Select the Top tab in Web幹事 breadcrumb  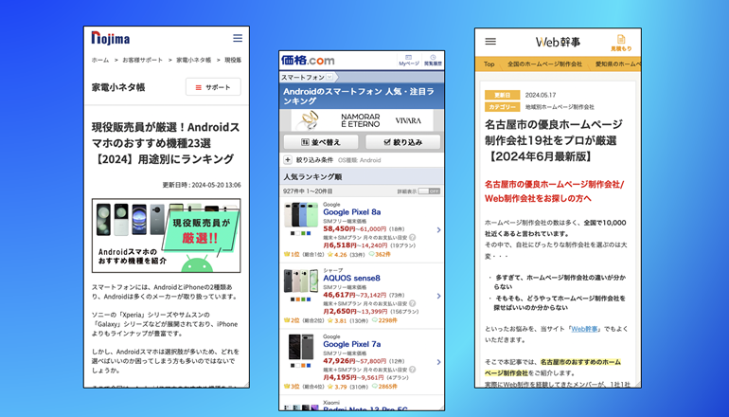click(x=489, y=64)
